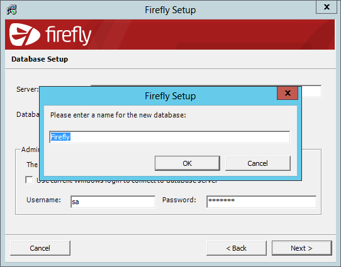
Task: Cancel the setup using the bottom-left Cancel button
Action: [40, 248]
